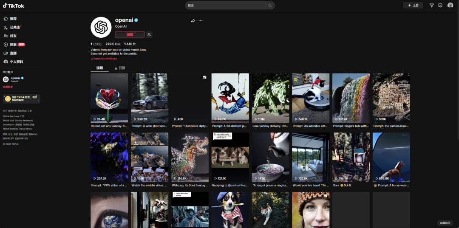The image size is (459, 228).
Task: Open the modern living room video 721.8K
Action: click(311, 157)
